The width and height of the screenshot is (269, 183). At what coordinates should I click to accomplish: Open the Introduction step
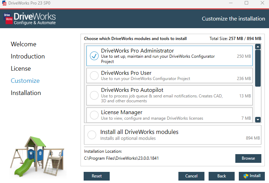pyautogui.click(x=28, y=56)
